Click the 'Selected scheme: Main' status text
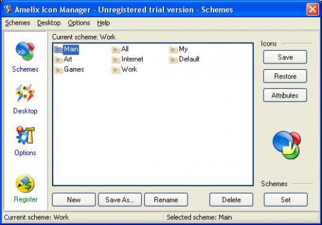Screen dimensions: 322x225 coord(199,217)
